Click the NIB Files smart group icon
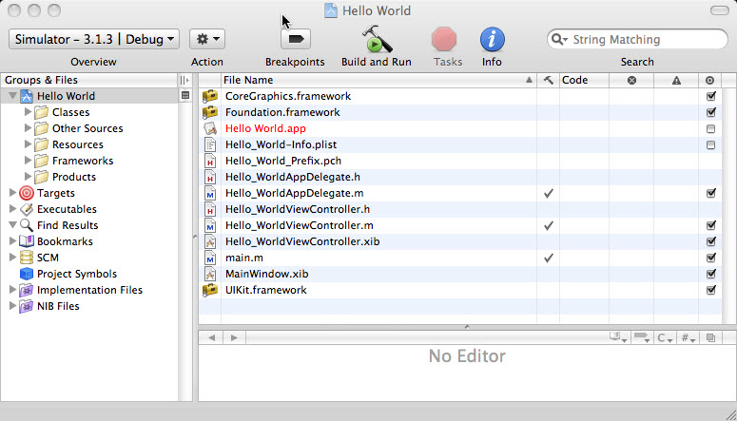This screenshot has width=737, height=421. tap(27, 306)
